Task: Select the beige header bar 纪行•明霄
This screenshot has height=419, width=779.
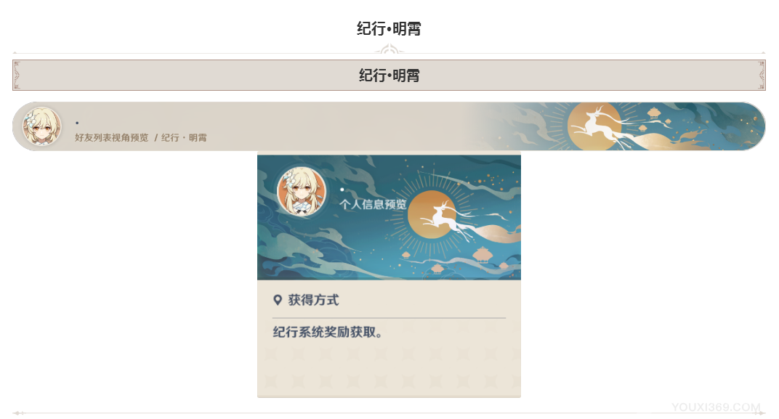Action: coord(389,76)
